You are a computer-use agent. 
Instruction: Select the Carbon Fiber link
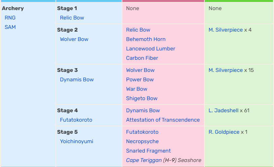tap(142, 58)
